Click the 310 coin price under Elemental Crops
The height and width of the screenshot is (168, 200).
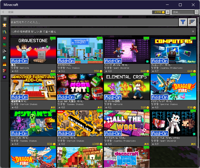[145, 107]
